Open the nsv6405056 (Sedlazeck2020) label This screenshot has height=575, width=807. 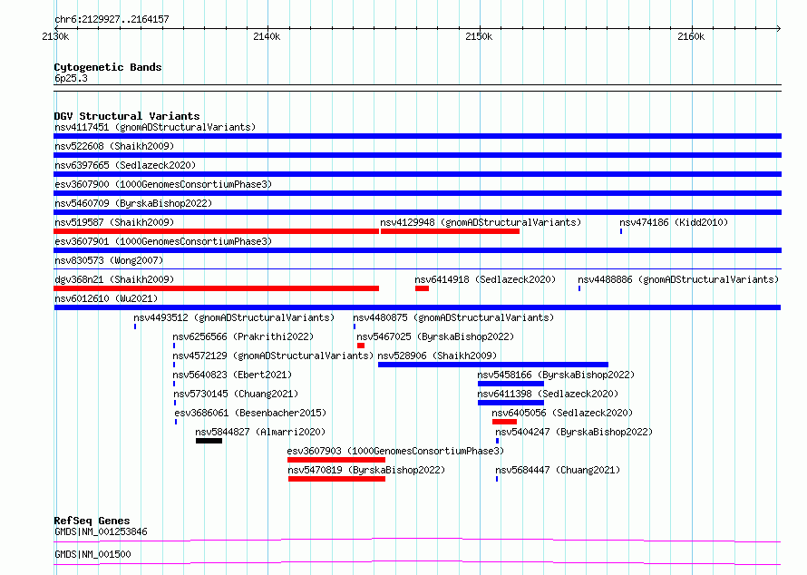562,413
